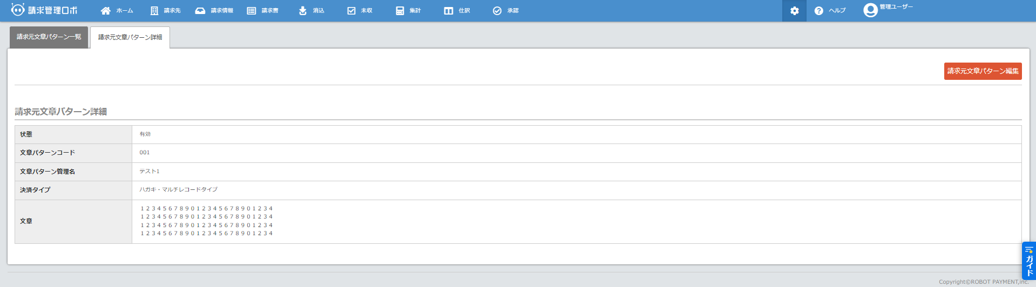Open the 管理ユーザー account menu label
The width and height of the screenshot is (1036, 287).
896,7
